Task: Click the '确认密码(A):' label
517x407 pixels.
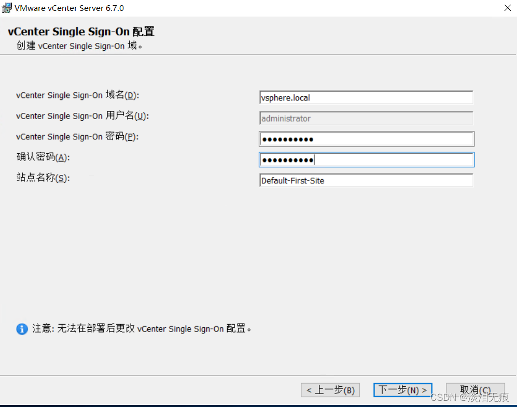Action: 43,157
